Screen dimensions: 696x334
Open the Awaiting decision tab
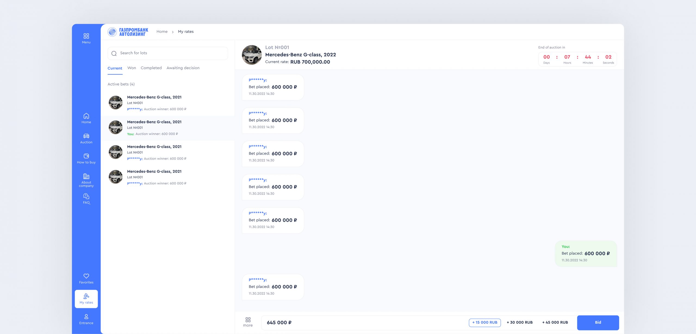(183, 68)
